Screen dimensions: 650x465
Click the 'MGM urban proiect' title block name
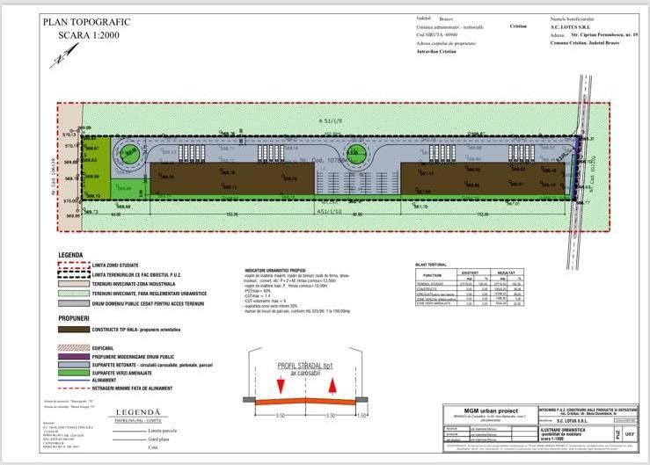(x=491, y=411)
